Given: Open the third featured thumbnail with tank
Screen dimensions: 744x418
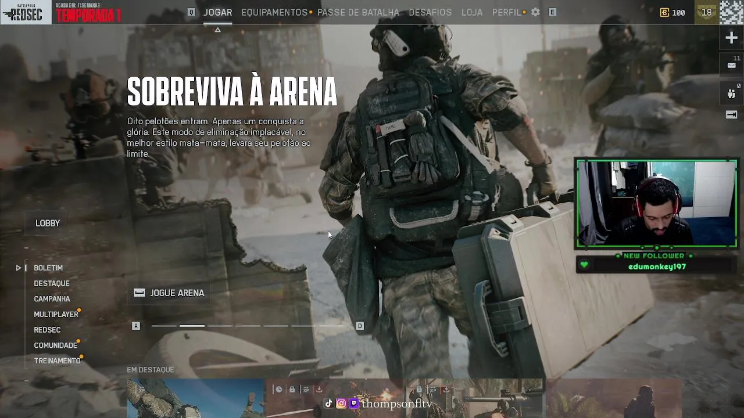Looking at the screenshot, I should [475, 398].
